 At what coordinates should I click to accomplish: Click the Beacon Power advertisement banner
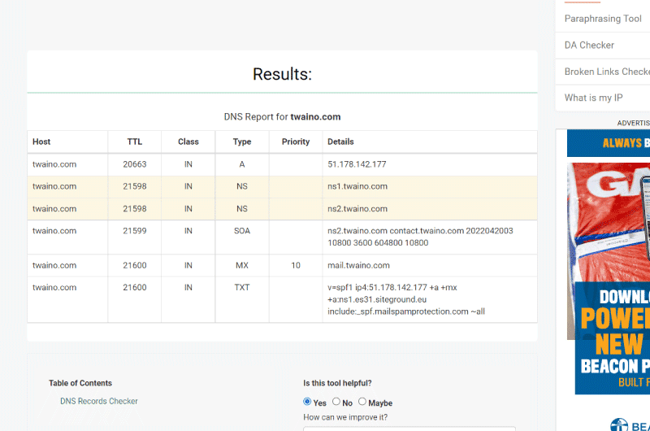click(x=608, y=261)
